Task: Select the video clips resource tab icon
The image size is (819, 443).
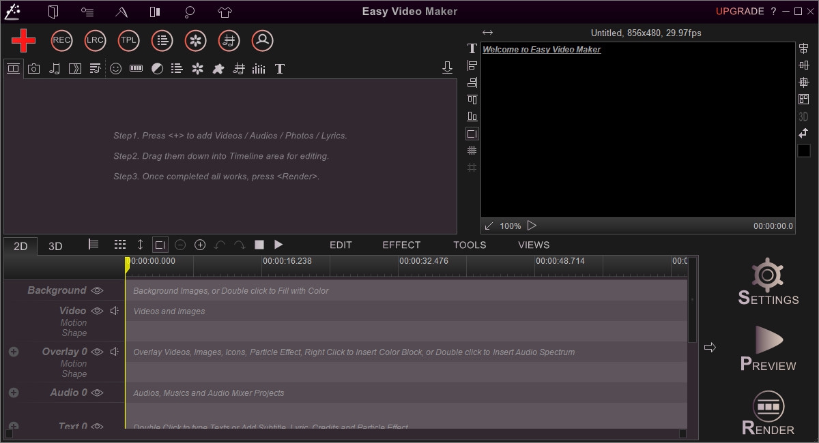Action: pyautogui.click(x=13, y=68)
